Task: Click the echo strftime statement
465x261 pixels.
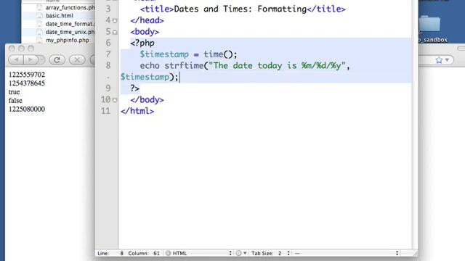Action: click(x=245, y=66)
